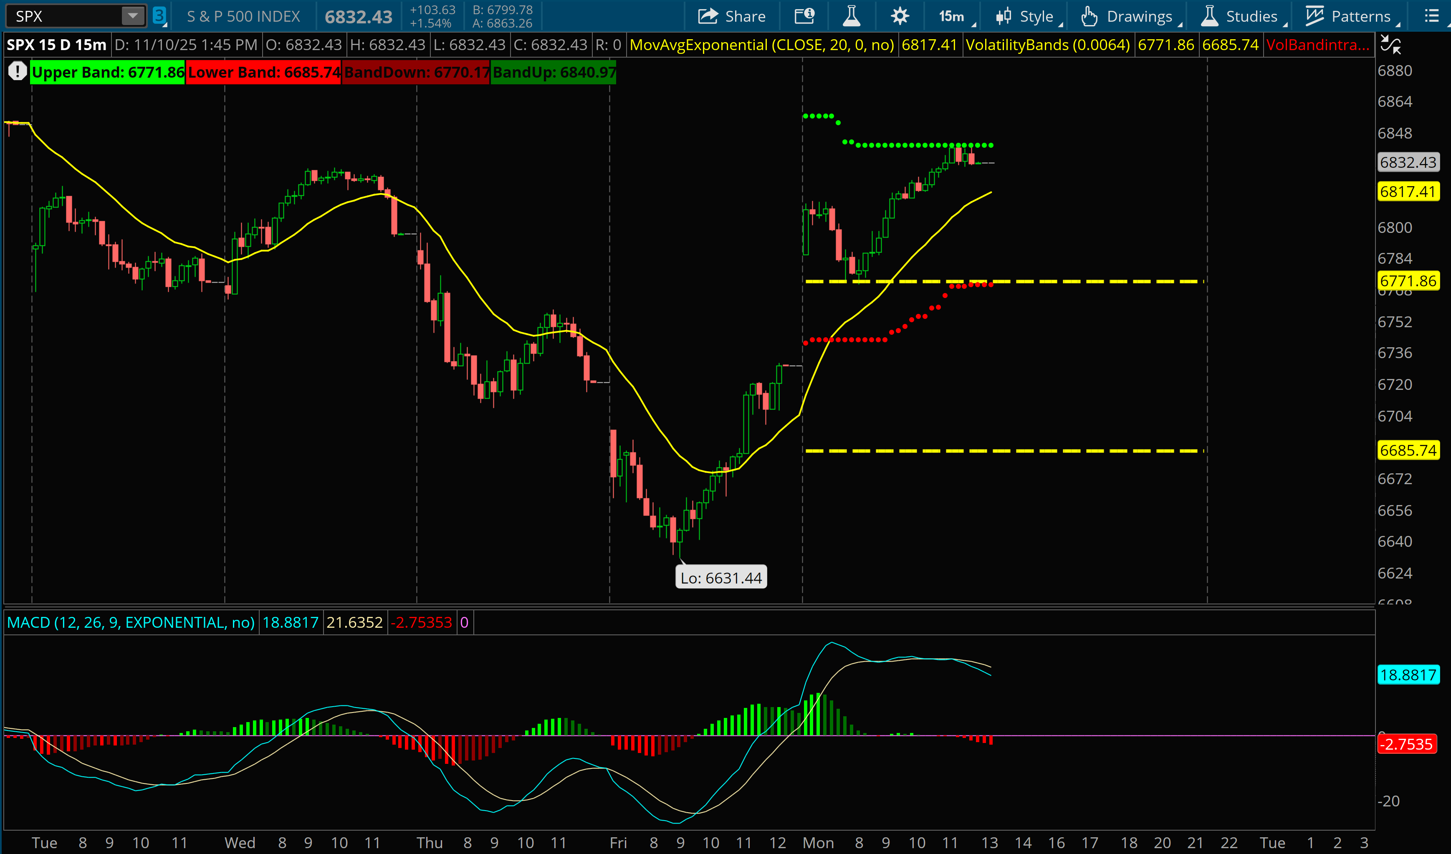
Task: Click the BandUp: 6840.97 label
Action: 554,72
